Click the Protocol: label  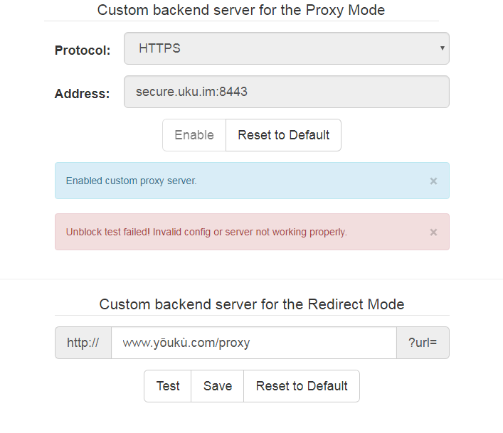point(83,50)
